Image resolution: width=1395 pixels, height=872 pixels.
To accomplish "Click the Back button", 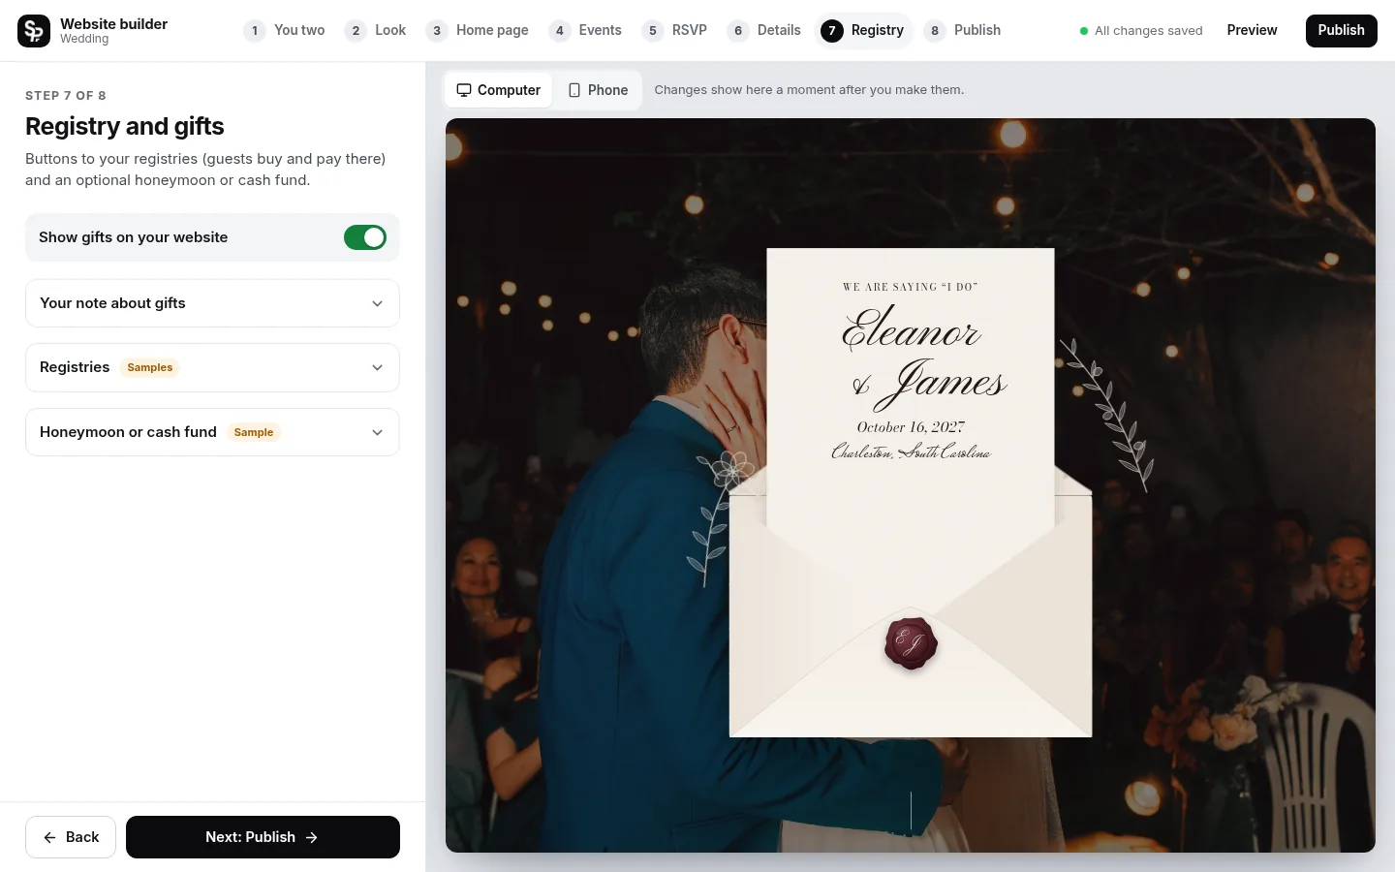I will (71, 837).
